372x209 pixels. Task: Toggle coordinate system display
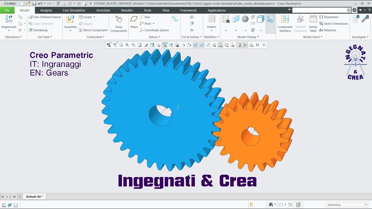pyautogui.click(x=233, y=45)
